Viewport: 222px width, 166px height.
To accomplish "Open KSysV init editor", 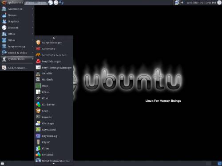I will tap(54, 142).
